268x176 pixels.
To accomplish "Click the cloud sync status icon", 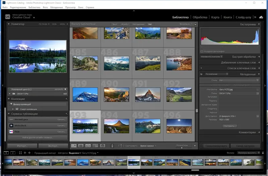I will click(x=261, y=17).
